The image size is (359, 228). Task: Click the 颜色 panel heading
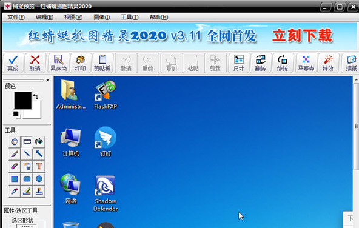click(x=10, y=86)
